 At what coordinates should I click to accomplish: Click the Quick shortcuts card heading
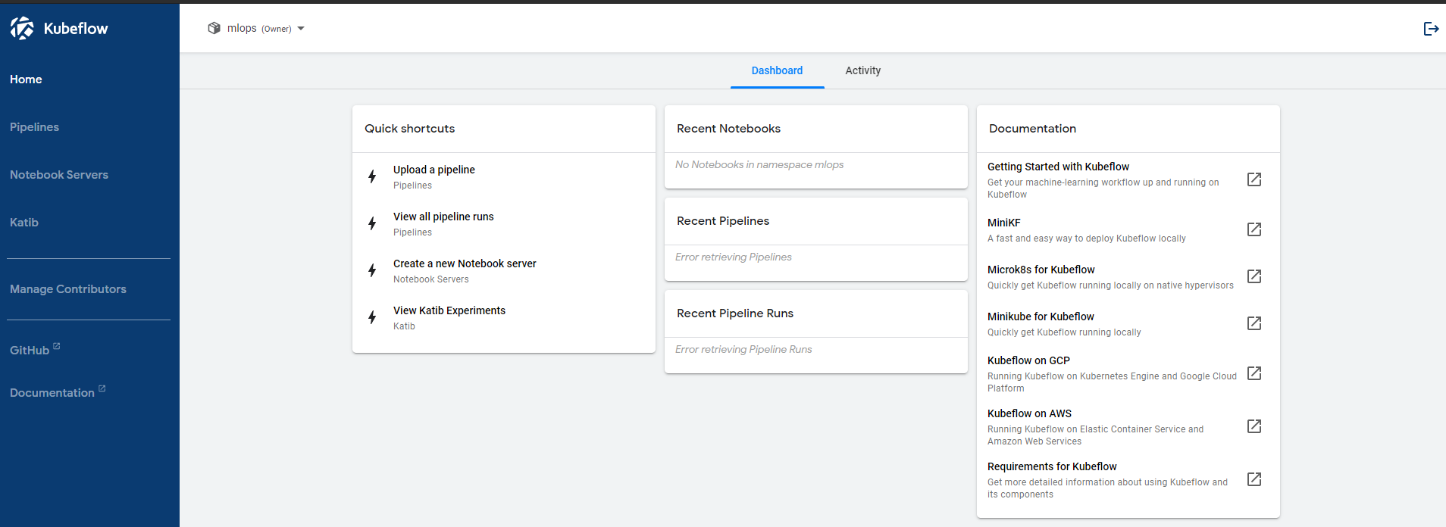pos(410,129)
